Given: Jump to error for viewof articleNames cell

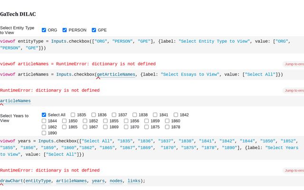Looking at the screenshot, I should [294, 64].
